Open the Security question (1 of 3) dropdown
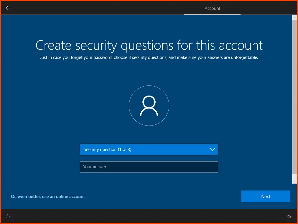 (x=149, y=150)
